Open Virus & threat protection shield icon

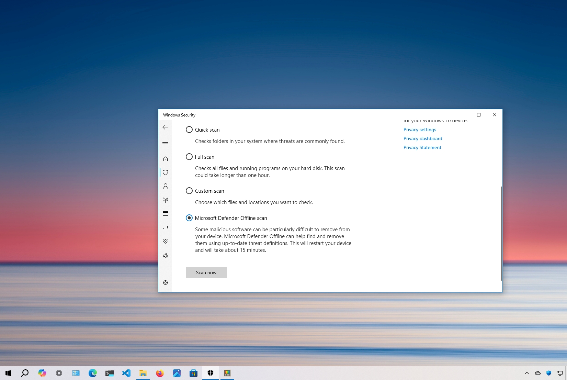[165, 172]
